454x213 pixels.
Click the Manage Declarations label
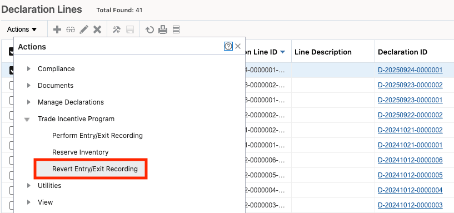[x=71, y=102]
